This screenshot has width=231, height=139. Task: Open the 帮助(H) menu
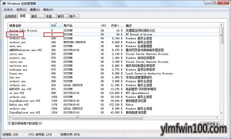click(x=48, y=10)
